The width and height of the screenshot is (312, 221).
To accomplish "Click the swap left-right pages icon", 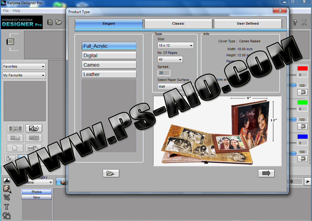I will (15, 128).
